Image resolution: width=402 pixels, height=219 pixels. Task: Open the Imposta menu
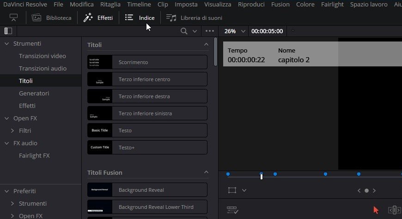(x=186, y=4)
